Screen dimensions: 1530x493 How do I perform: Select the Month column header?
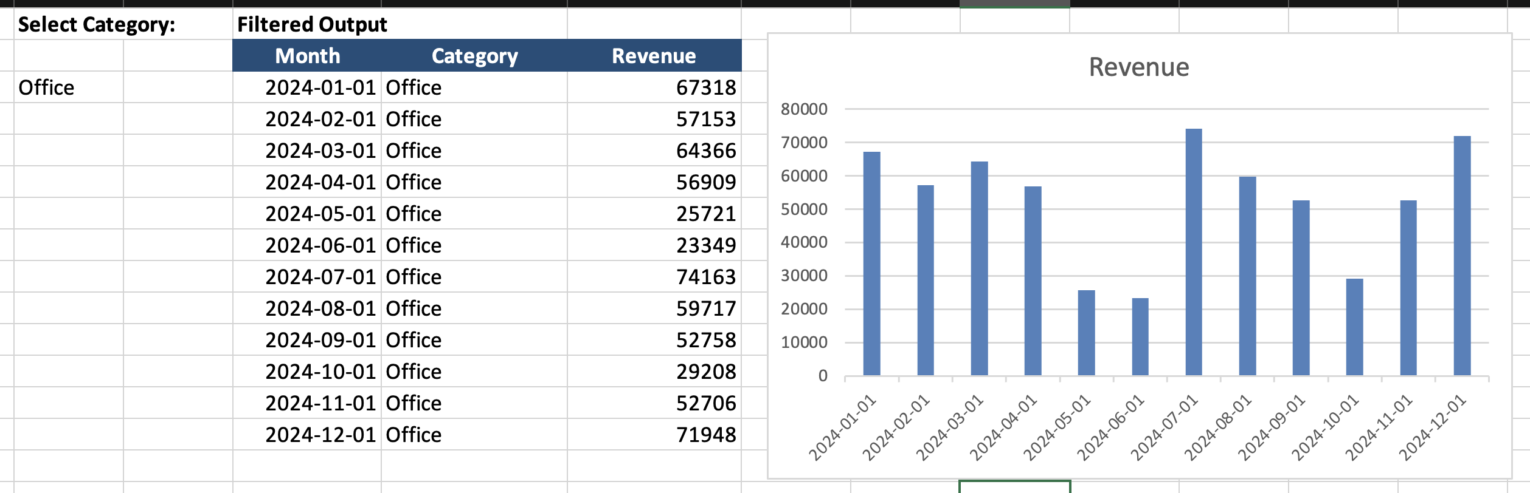(307, 56)
